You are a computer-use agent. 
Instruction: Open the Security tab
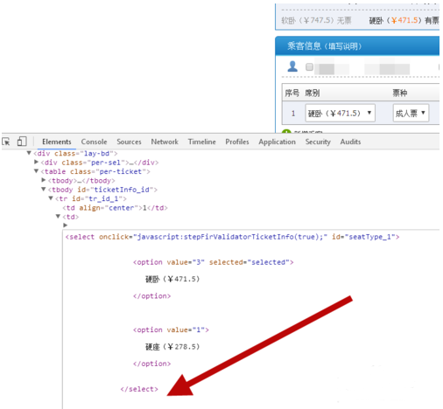318,142
